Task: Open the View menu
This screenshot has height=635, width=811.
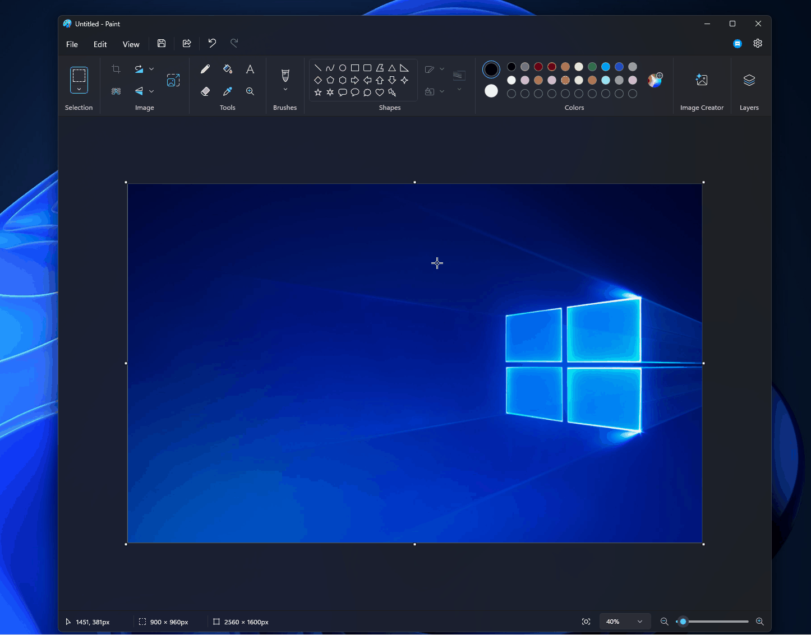Action: pos(131,44)
